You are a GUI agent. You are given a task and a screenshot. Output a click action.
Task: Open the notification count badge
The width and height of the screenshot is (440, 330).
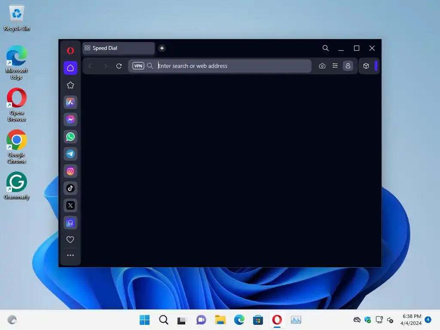(x=428, y=320)
